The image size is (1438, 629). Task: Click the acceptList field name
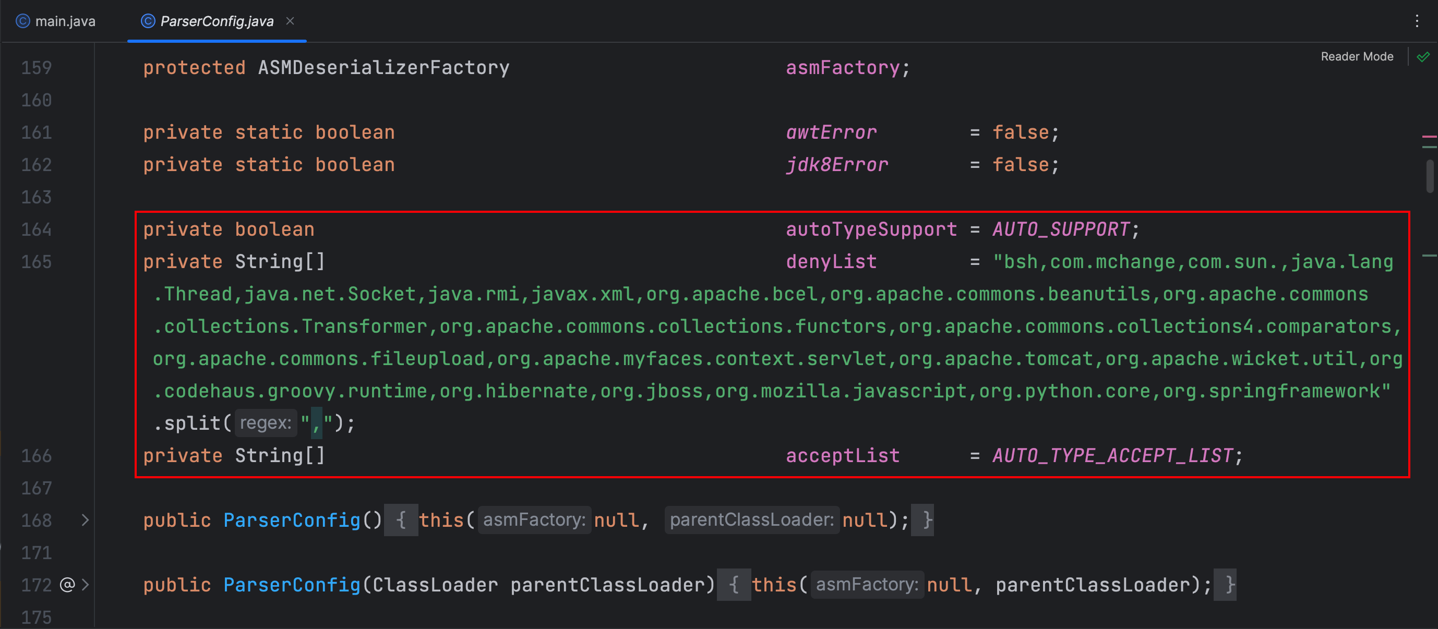(x=842, y=456)
